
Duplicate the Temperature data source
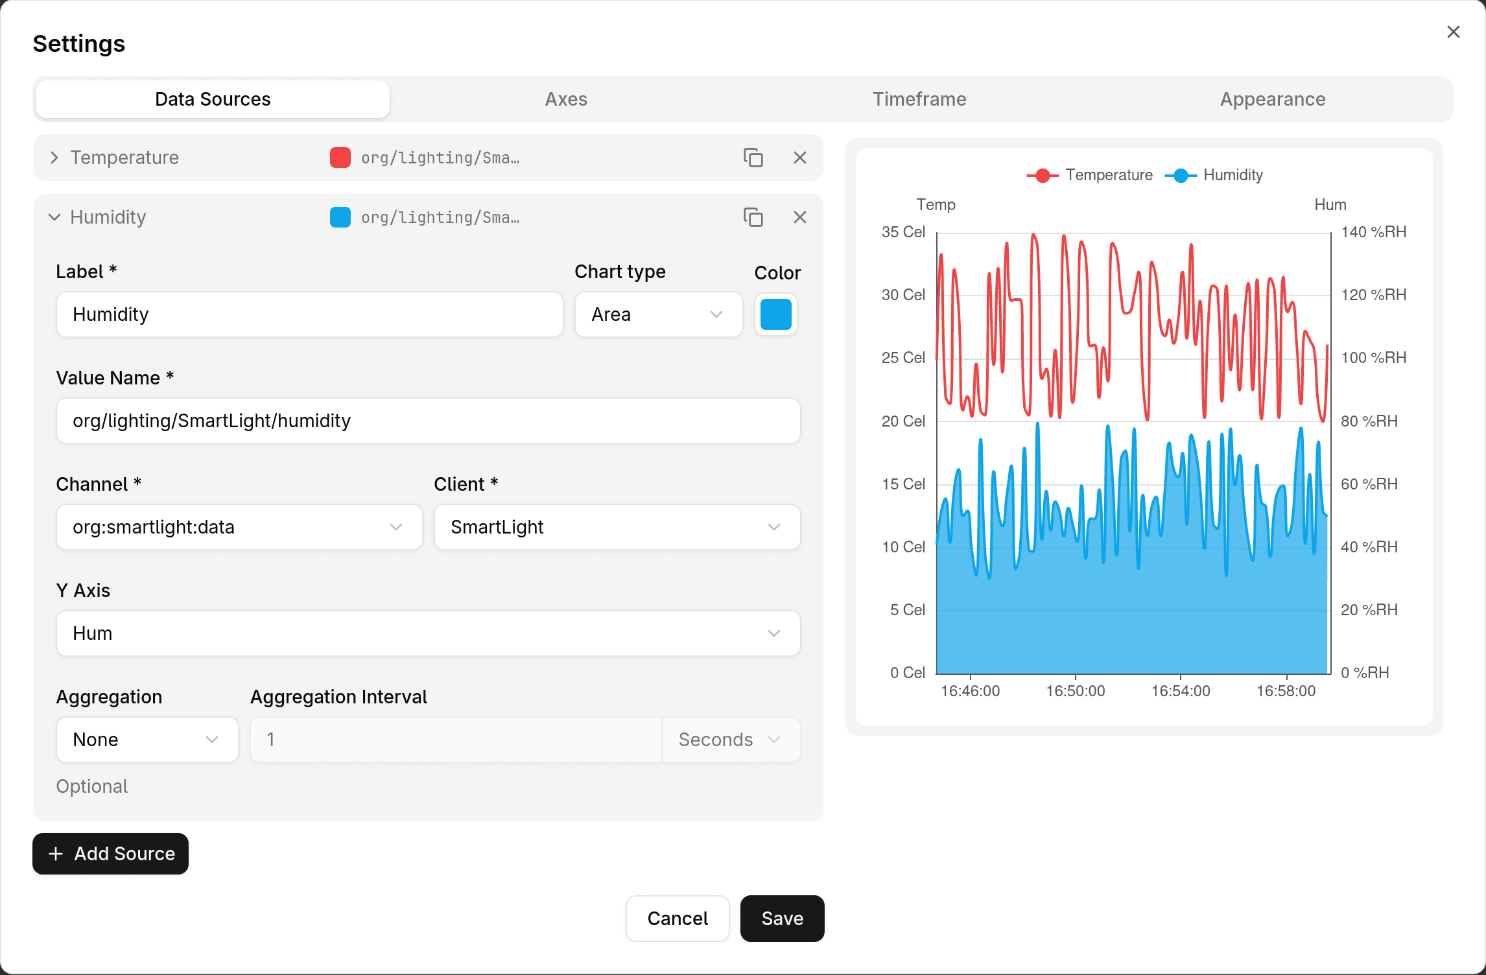point(753,158)
